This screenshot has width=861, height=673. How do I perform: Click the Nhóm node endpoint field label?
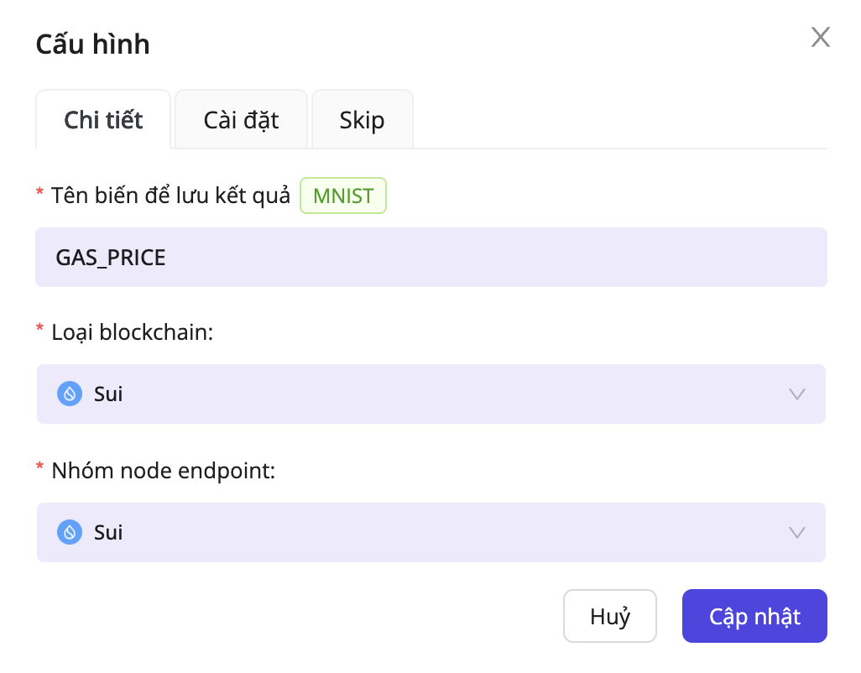pyautogui.click(x=163, y=471)
